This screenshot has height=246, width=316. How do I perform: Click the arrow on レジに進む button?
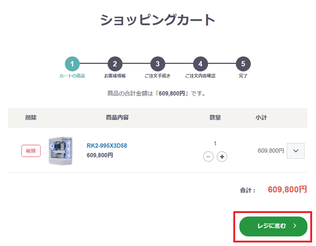295,226
